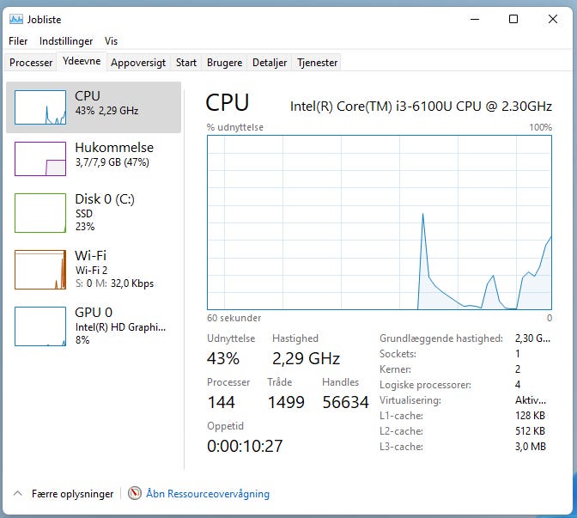This screenshot has height=518, width=577.
Task: Click the Ressourceovervågning gauge icon
Action: click(x=134, y=493)
